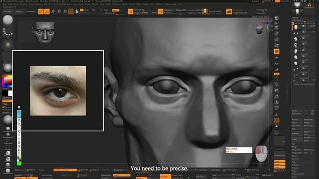319x179 pixels.
Task: Select the white main color swatch
Action: click(10, 93)
